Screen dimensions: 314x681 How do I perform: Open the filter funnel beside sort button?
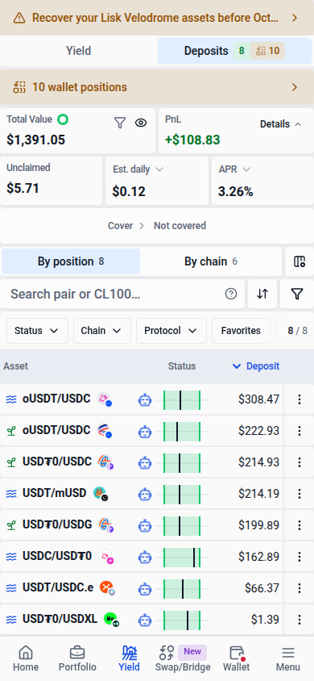[x=296, y=294]
